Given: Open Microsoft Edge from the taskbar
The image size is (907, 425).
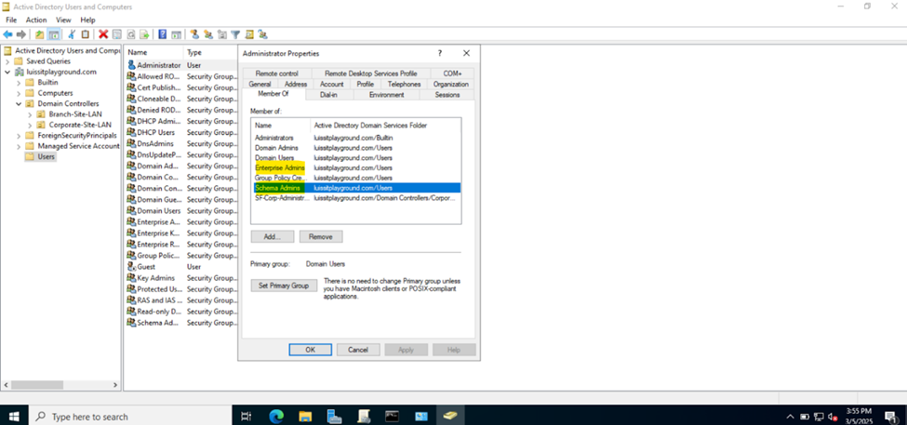Looking at the screenshot, I should (276, 416).
